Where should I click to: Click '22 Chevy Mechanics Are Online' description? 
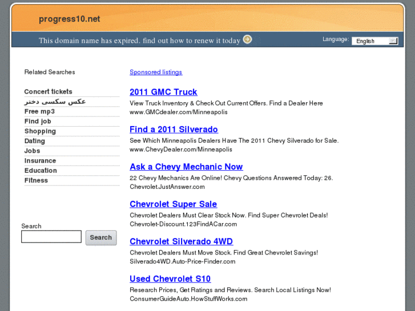[231, 178]
